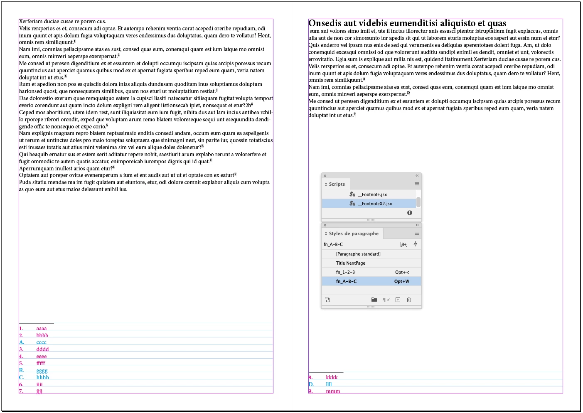Click footnote text 'cccc'
The image size is (583, 413).
pos(41,342)
